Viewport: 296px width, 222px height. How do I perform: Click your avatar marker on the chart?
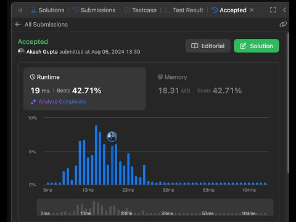coord(112,136)
